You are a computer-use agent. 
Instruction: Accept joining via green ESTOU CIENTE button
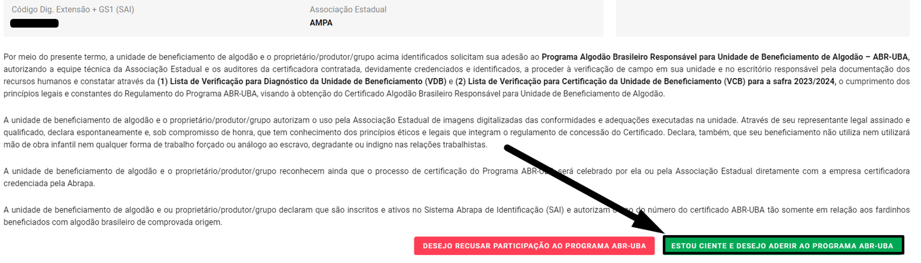click(784, 246)
